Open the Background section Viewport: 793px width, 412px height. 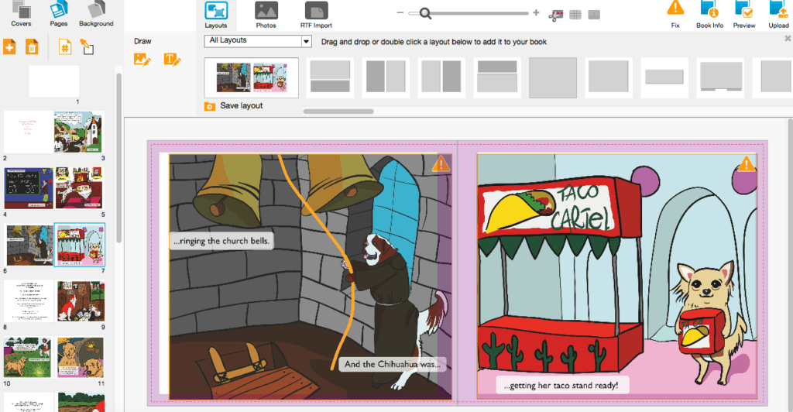pos(96,14)
